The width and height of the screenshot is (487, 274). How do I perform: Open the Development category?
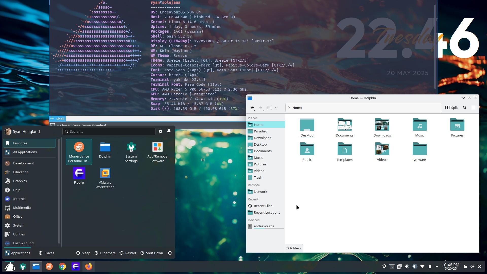click(x=29, y=163)
